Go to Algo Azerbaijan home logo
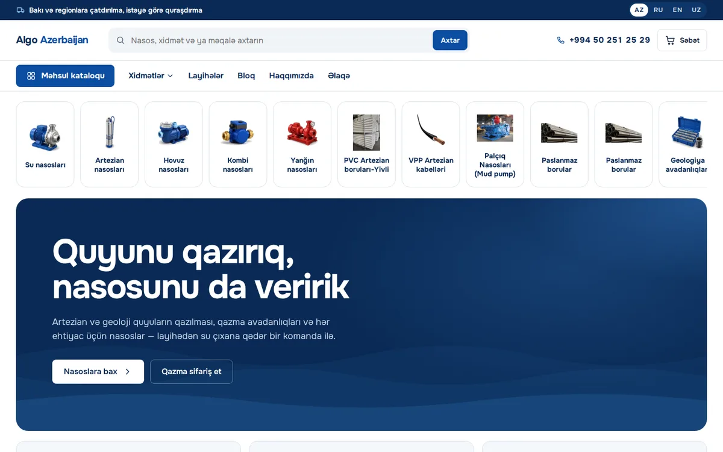 point(52,40)
